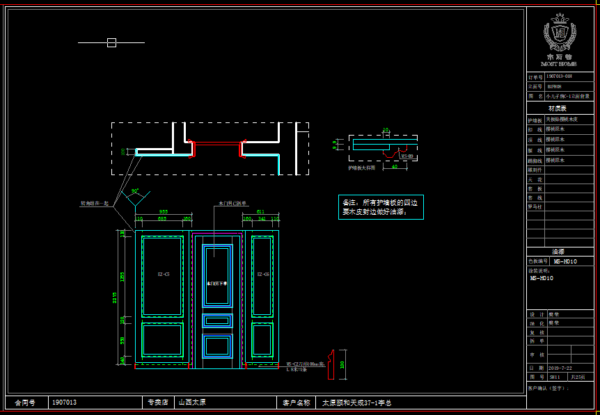Click the contract number 1907013 field
Image resolution: width=600 pixels, height=415 pixels.
click(64, 402)
